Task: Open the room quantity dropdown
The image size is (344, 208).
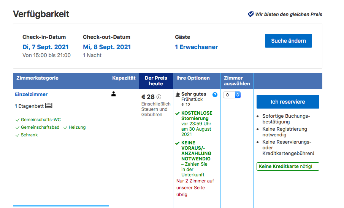Action: 231,95
